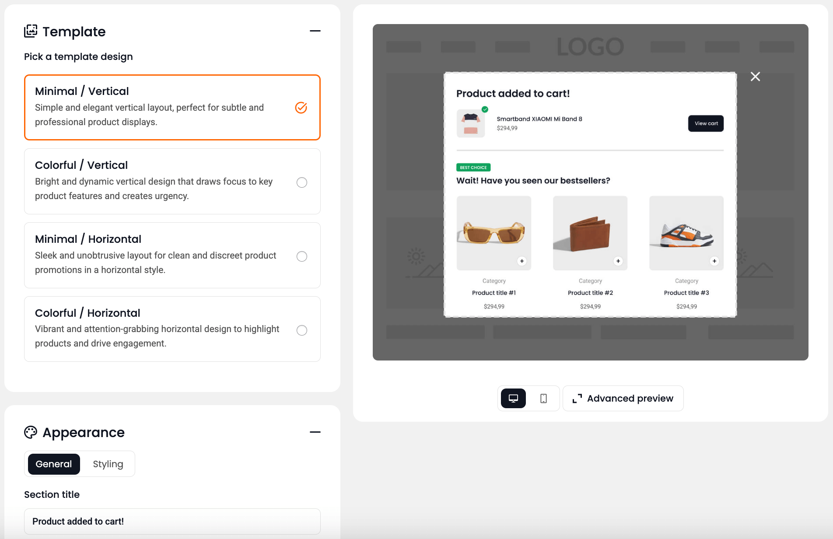833x539 pixels.
Task: Collapse the Appearance section
Action: click(x=315, y=432)
